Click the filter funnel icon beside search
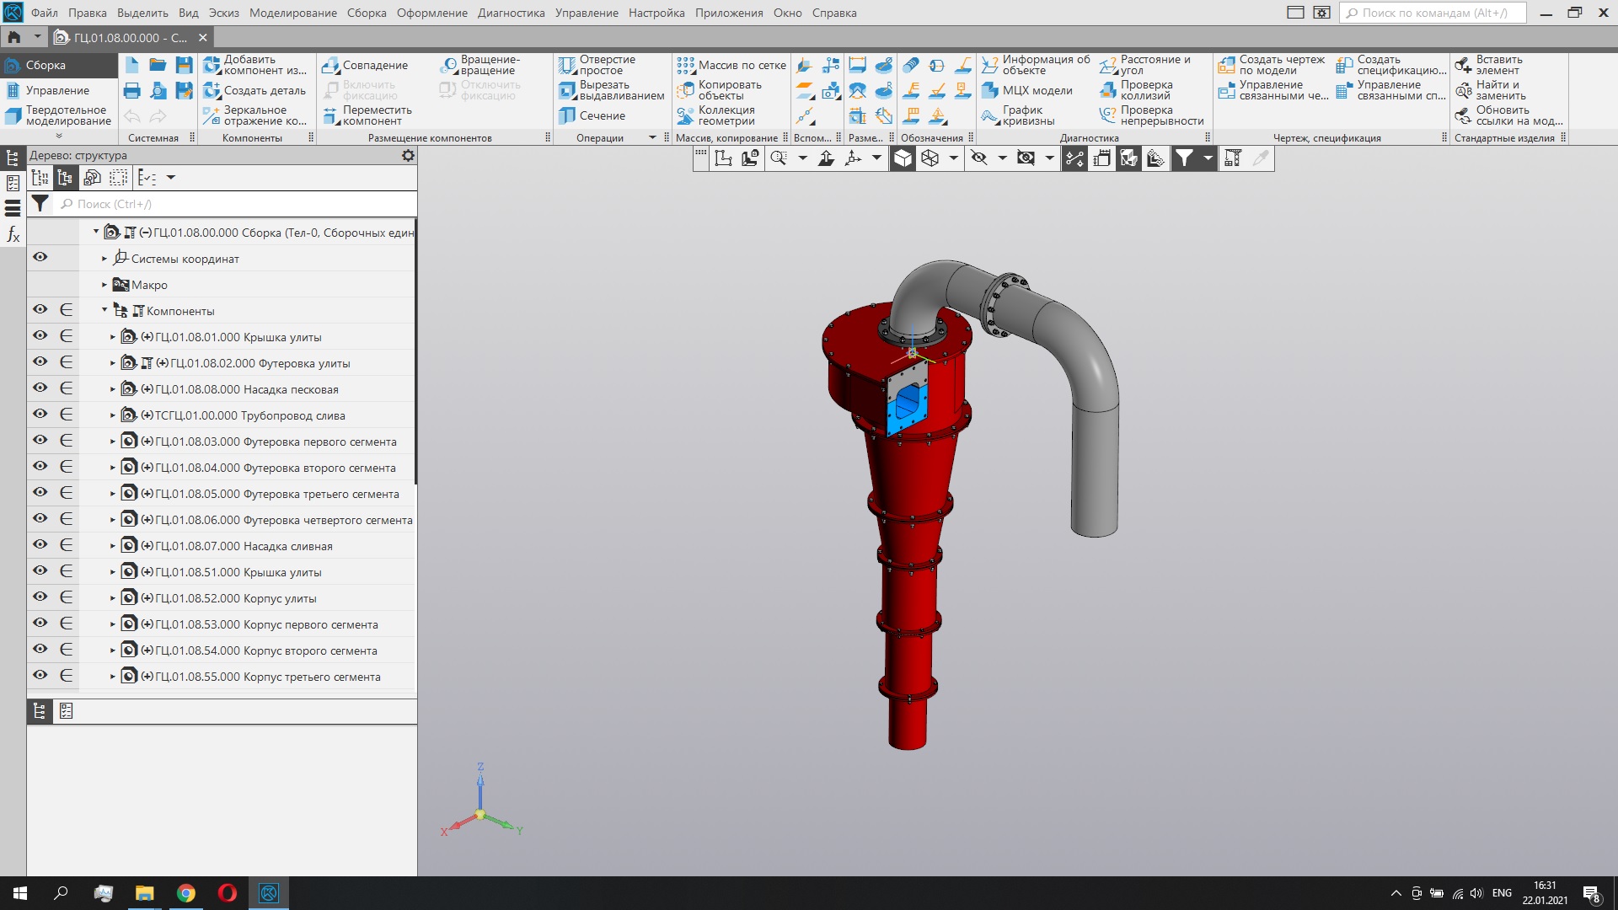The image size is (1618, 910). (40, 204)
